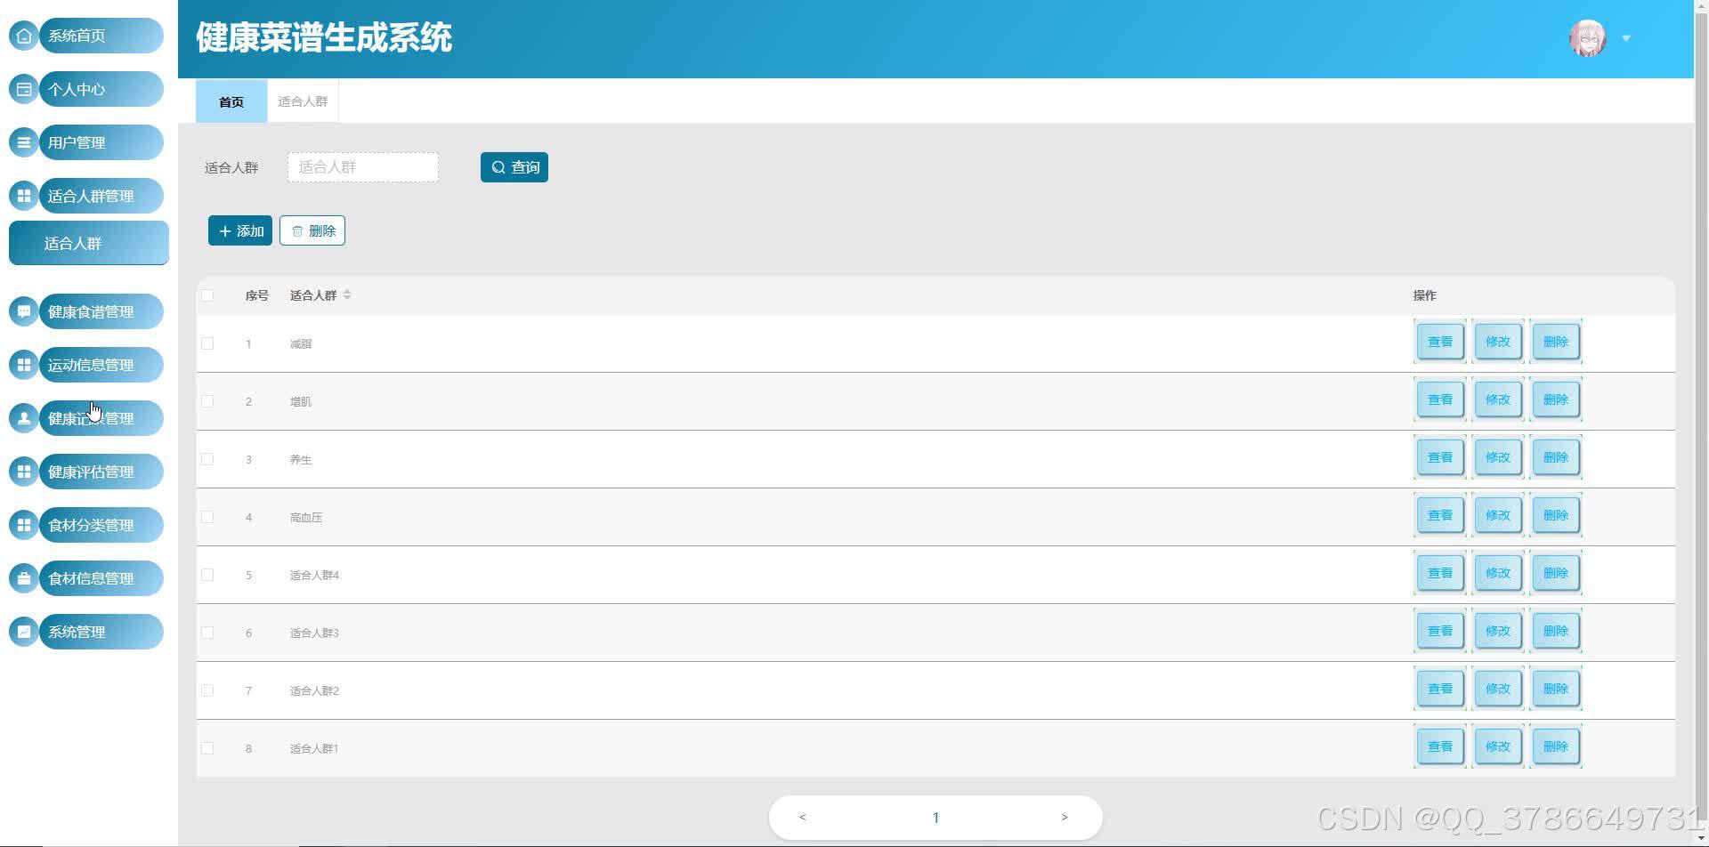Click the 健康菜谱生成系统 title
This screenshot has width=1709, height=847.
pos(324,37)
